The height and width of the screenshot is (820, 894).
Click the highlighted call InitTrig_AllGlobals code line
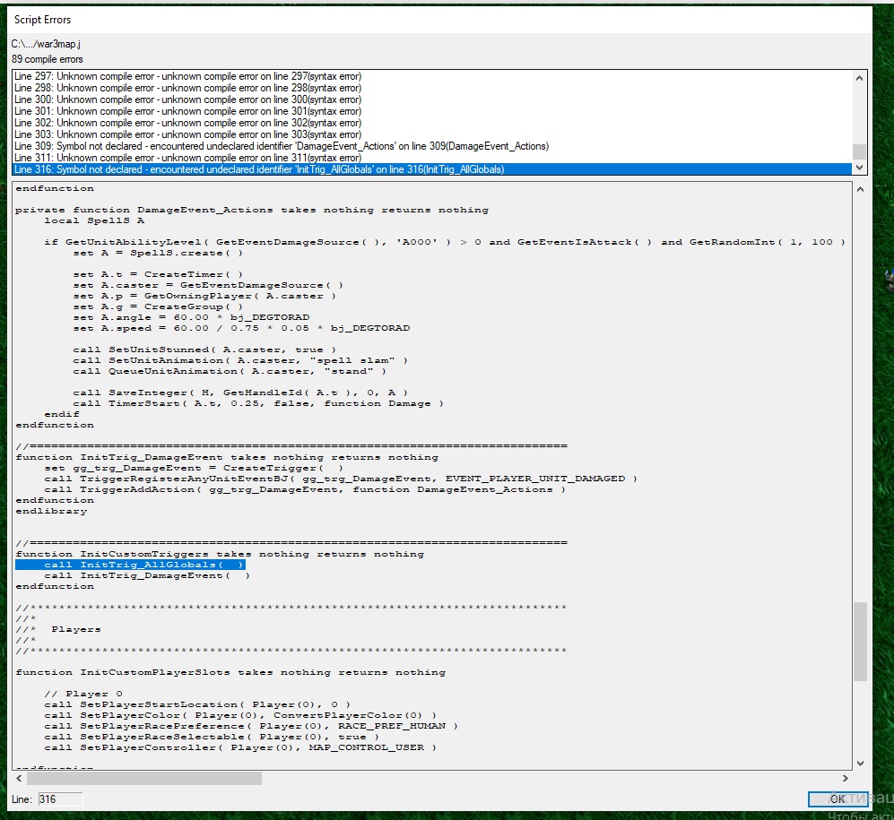[143, 565]
